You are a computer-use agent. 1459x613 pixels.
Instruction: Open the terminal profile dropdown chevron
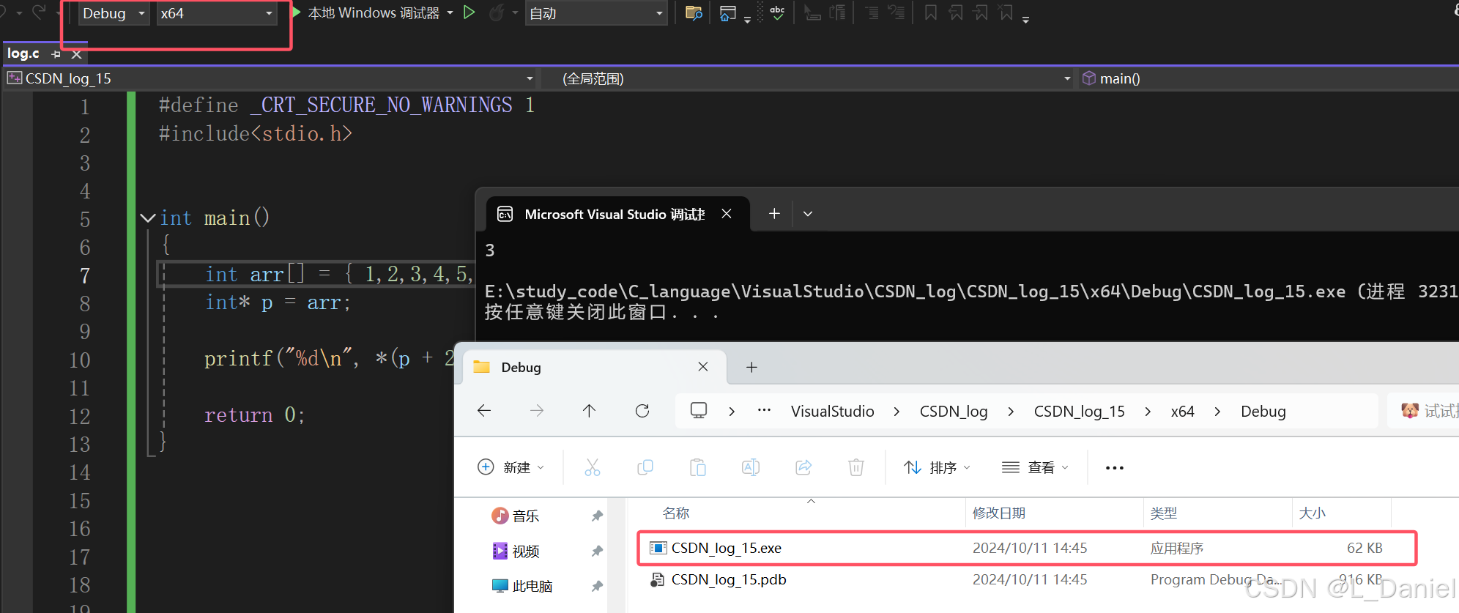[x=808, y=214]
